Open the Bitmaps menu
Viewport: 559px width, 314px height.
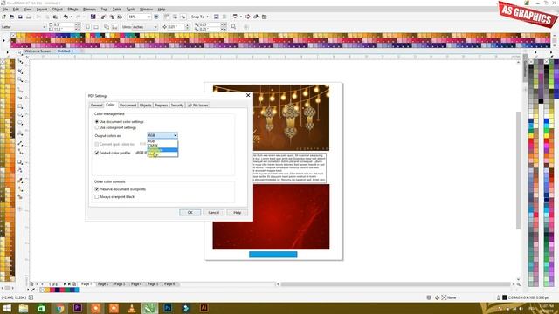coord(89,10)
